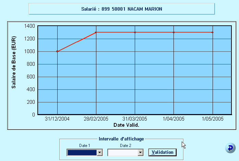Click the 1/05/2005 x-axis label

pos(213,119)
